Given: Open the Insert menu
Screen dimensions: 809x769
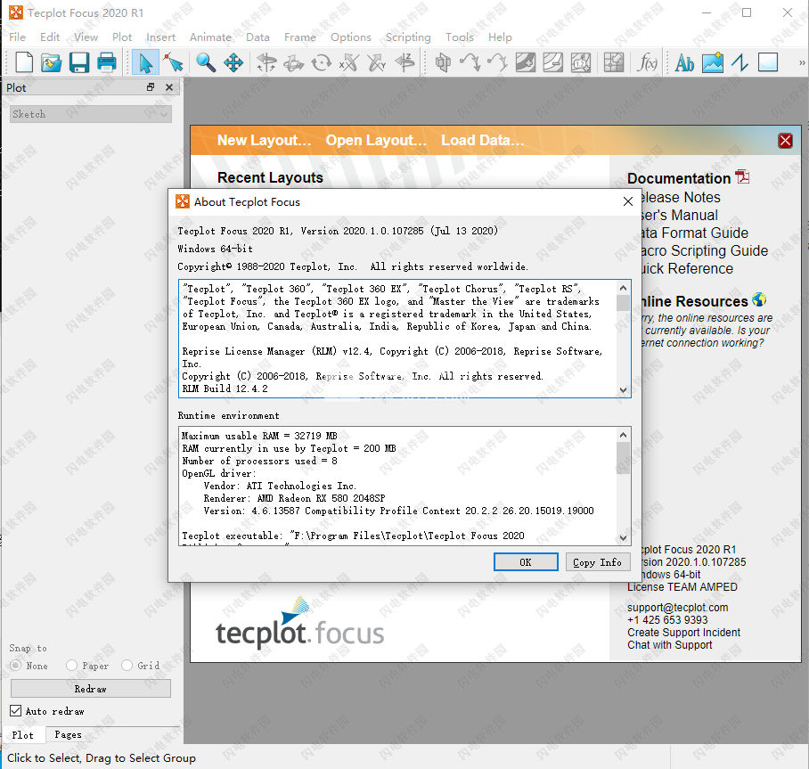Looking at the screenshot, I should click(x=160, y=37).
